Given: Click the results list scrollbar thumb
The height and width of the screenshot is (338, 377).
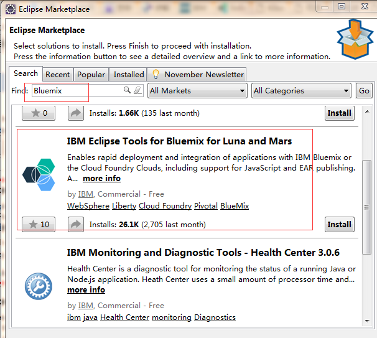Looking at the screenshot, I should coord(366,207).
